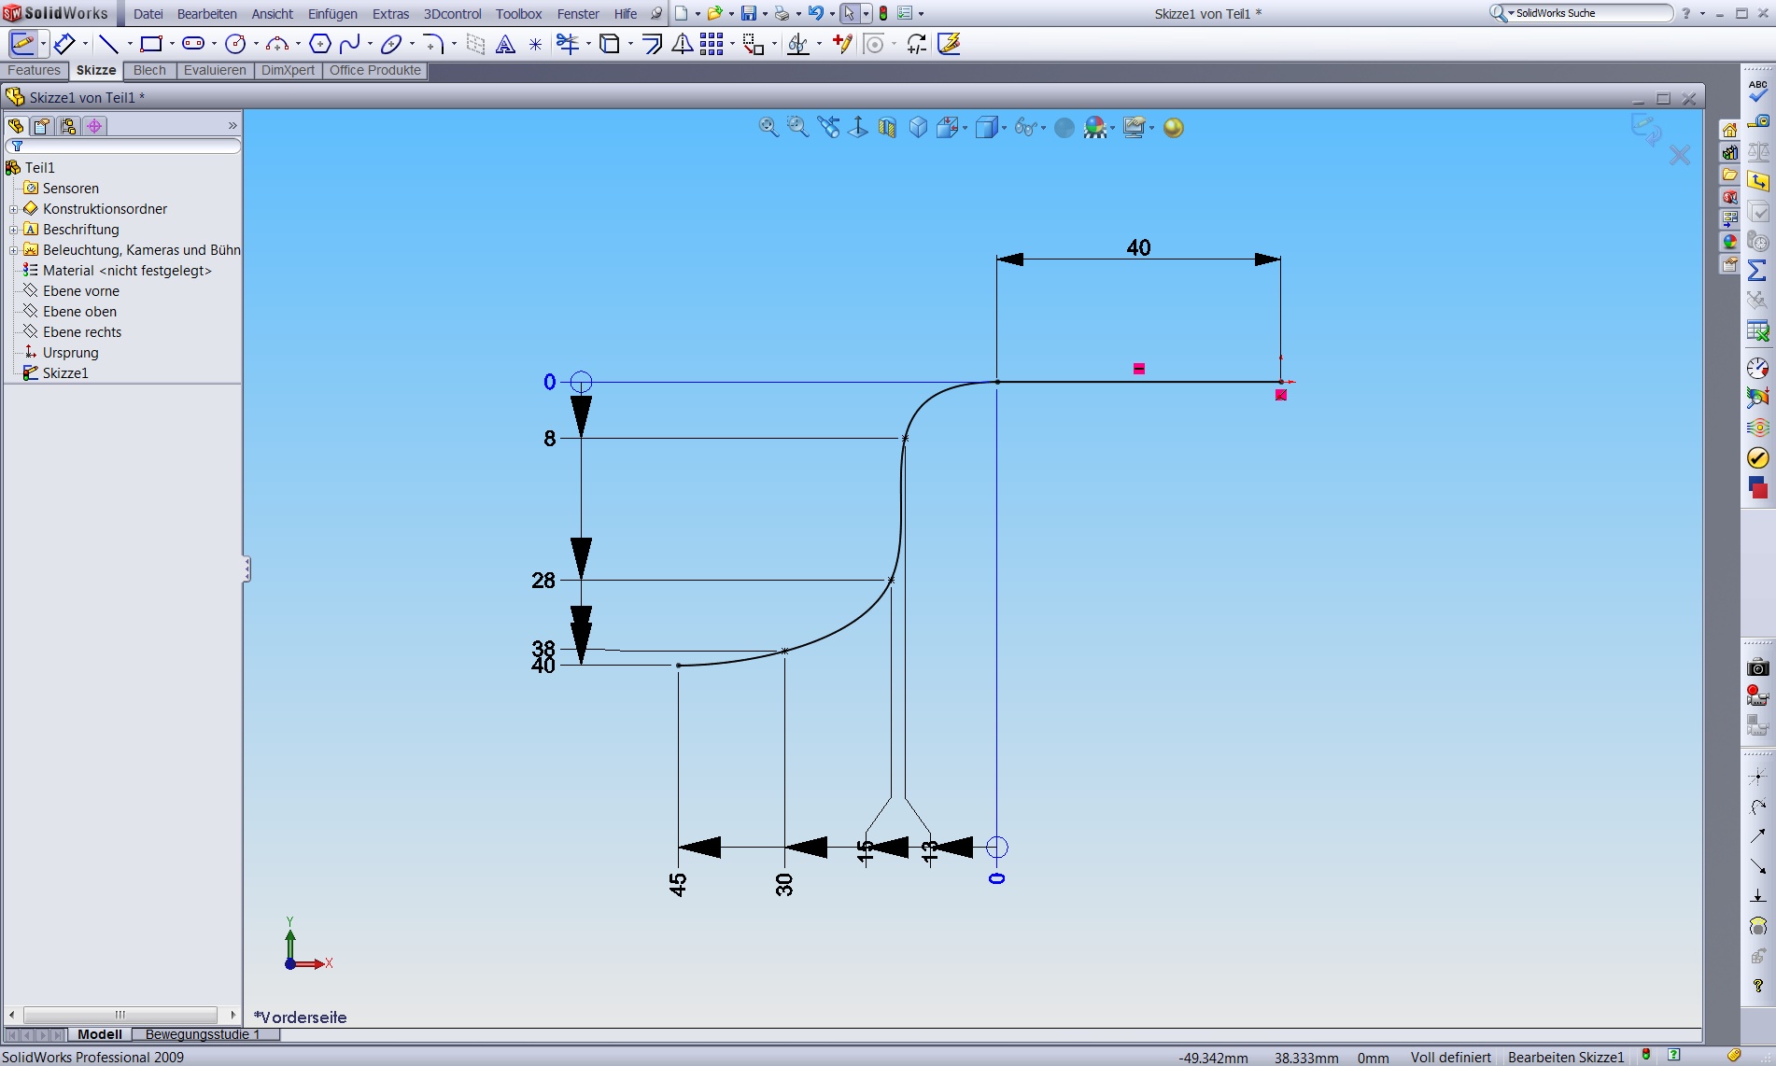
Task: Click the Trim Entities scissors icon
Action: pos(567,44)
